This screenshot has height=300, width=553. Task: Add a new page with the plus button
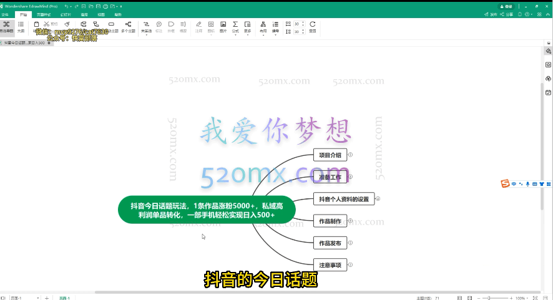(47, 298)
